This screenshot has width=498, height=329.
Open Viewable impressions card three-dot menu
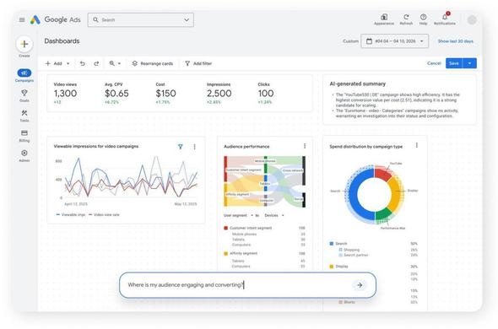pyautogui.click(x=194, y=147)
